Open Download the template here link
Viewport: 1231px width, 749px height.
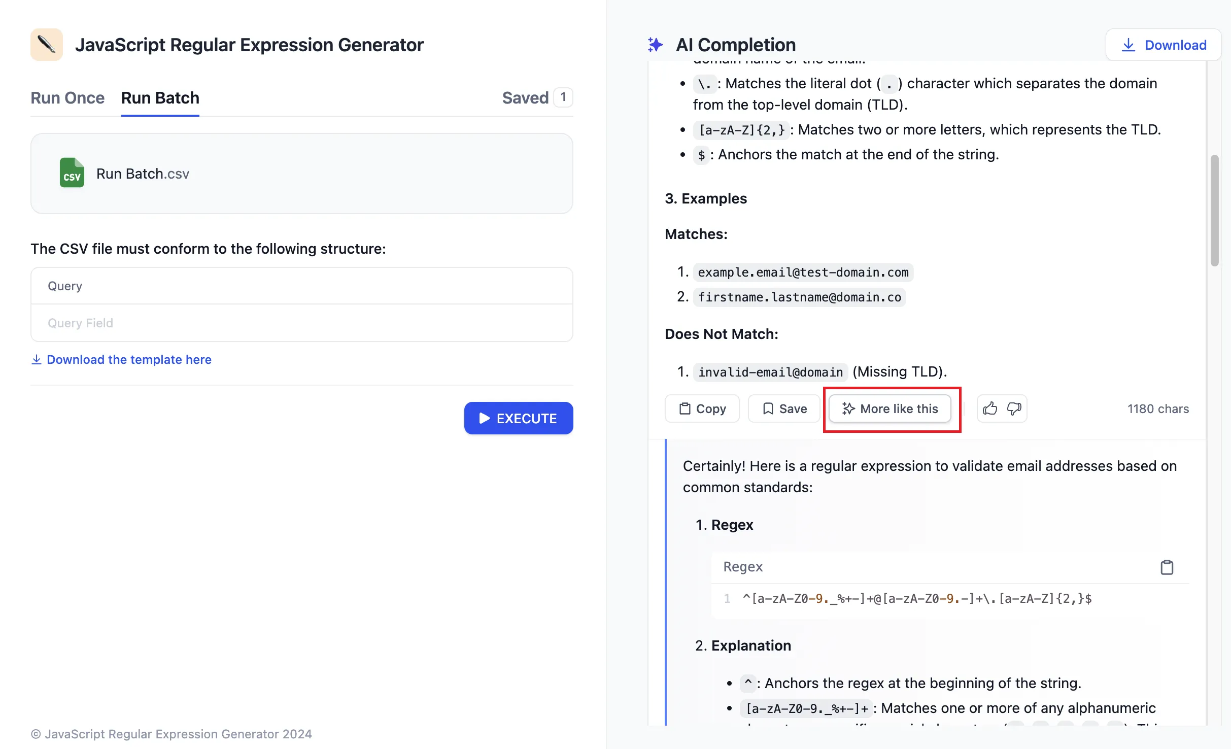(x=129, y=359)
